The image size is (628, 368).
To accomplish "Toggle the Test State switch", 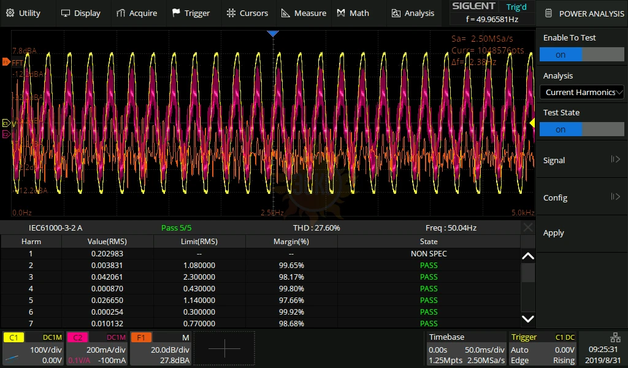I will tap(581, 129).
